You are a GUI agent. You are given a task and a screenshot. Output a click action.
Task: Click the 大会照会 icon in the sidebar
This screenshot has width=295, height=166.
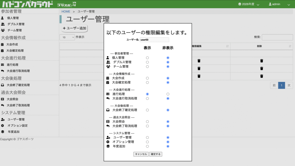tap(3, 99)
